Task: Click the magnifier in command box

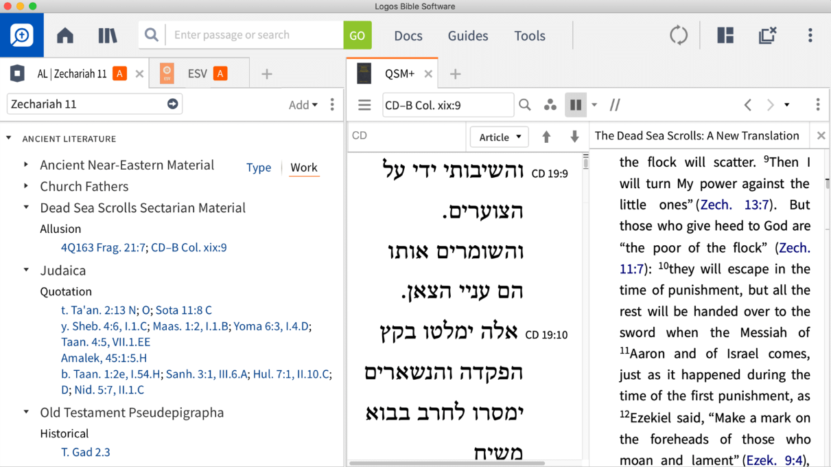Action: 152,35
